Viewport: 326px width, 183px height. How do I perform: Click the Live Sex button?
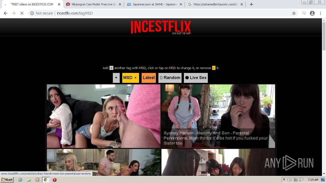click(196, 78)
